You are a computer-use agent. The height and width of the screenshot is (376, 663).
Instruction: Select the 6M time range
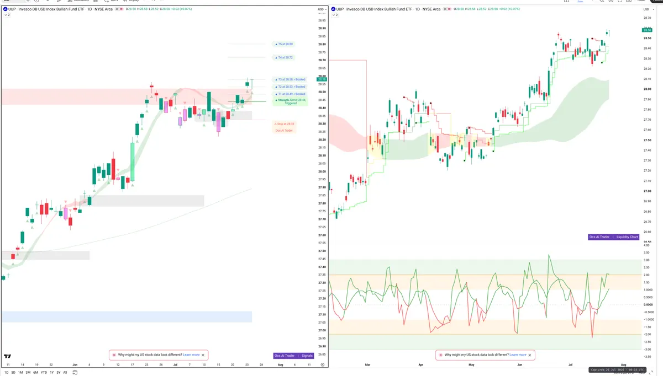pyautogui.click(x=35, y=373)
